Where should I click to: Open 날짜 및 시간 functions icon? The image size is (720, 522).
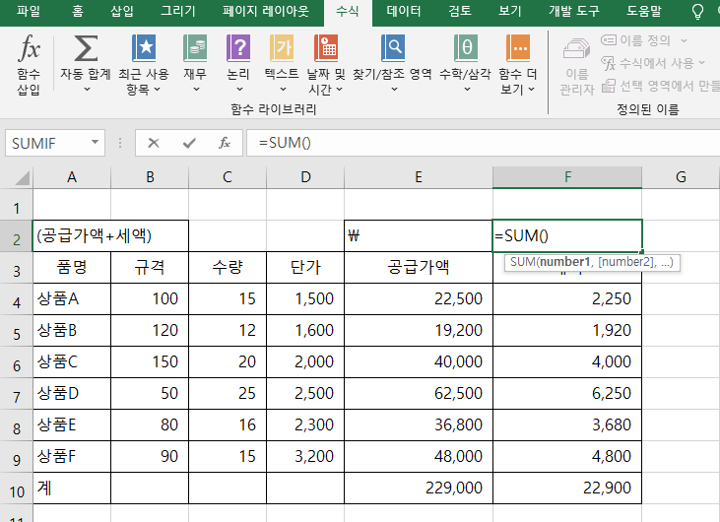(326, 48)
